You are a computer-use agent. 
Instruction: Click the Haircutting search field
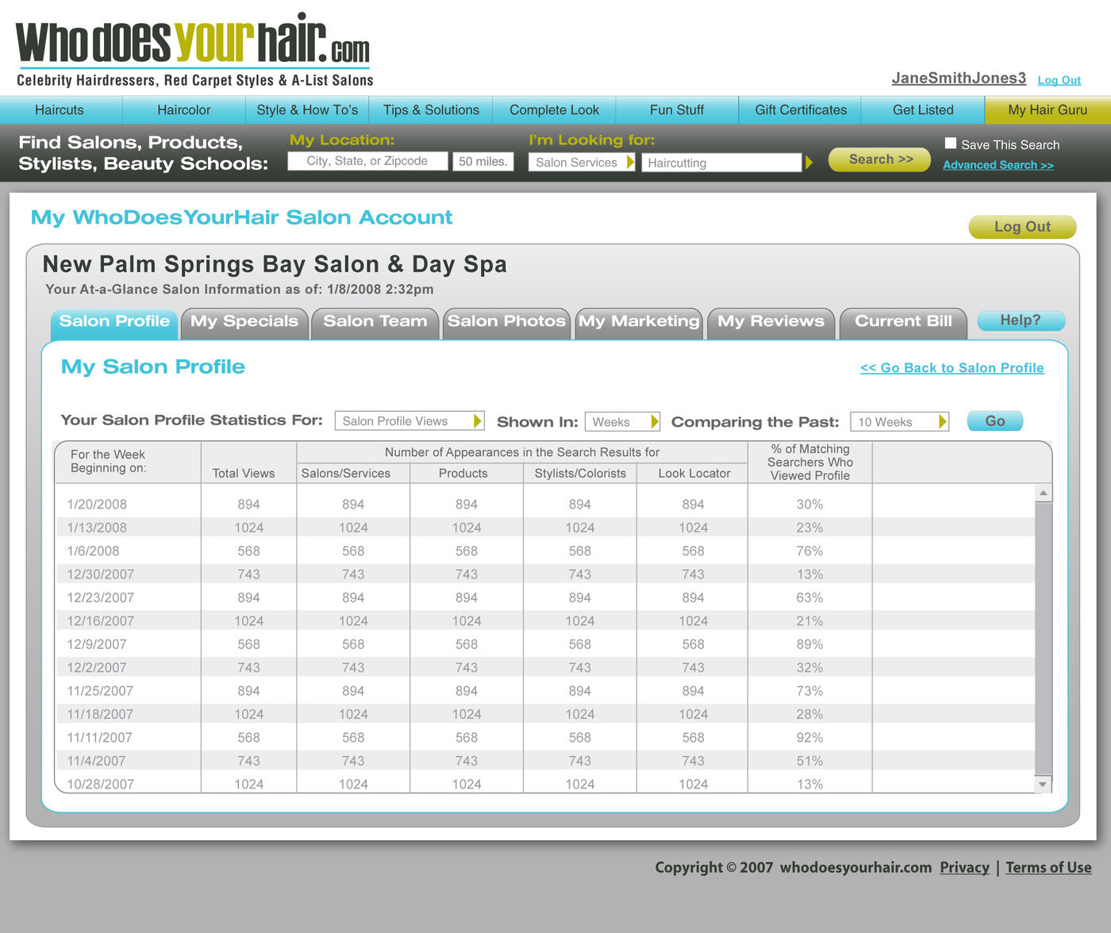[722, 163]
